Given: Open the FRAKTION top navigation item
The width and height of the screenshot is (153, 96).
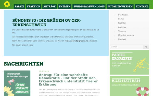Looking at the screenshot, I should tap(34, 6).
